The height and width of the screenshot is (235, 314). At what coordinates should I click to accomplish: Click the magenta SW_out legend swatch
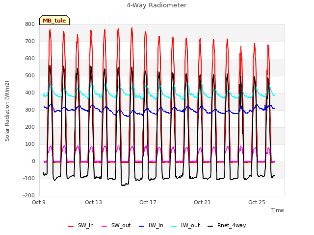pos(105,226)
